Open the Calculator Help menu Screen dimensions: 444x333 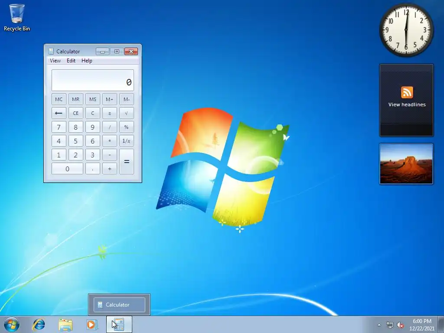coord(87,61)
